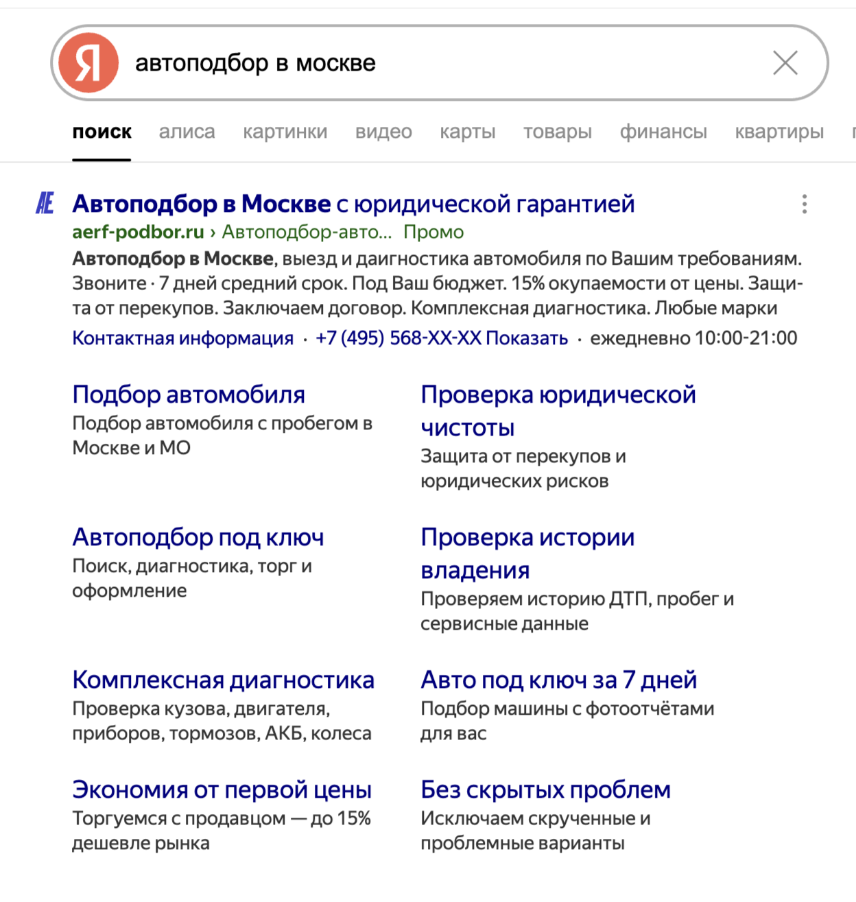This screenshot has width=856, height=902.
Task: Go to the товары tab
Action: point(557,132)
